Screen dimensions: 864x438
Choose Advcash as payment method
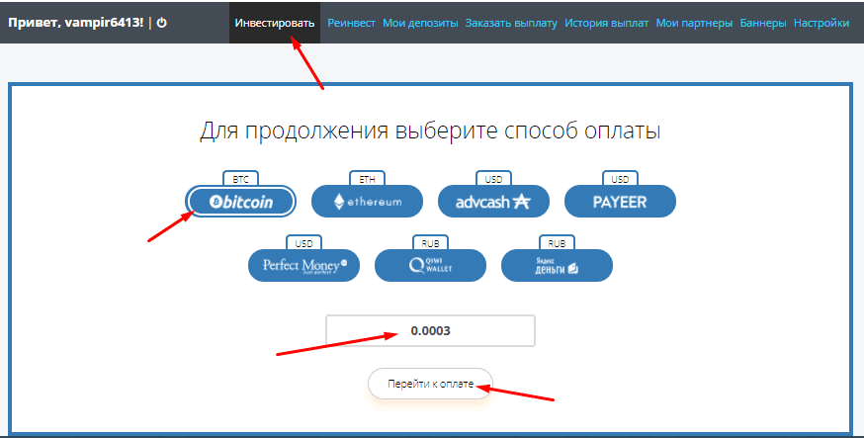coord(493,202)
